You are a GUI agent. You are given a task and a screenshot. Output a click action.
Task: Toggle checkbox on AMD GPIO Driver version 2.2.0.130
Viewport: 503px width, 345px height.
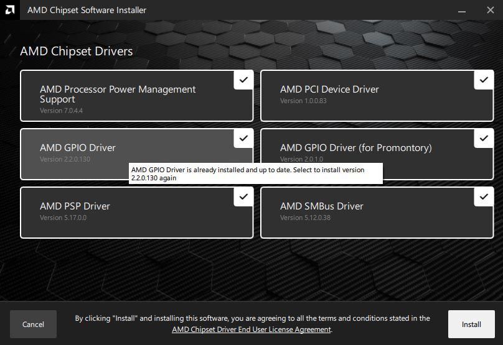point(243,139)
